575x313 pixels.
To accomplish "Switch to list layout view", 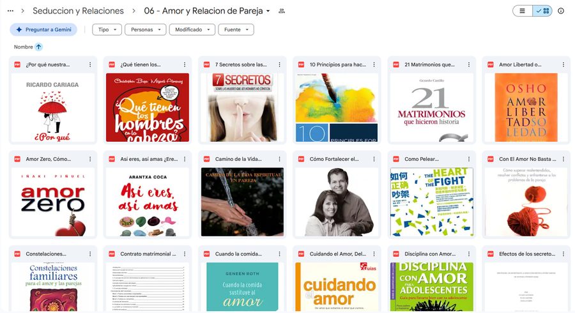I will click(522, 11).
